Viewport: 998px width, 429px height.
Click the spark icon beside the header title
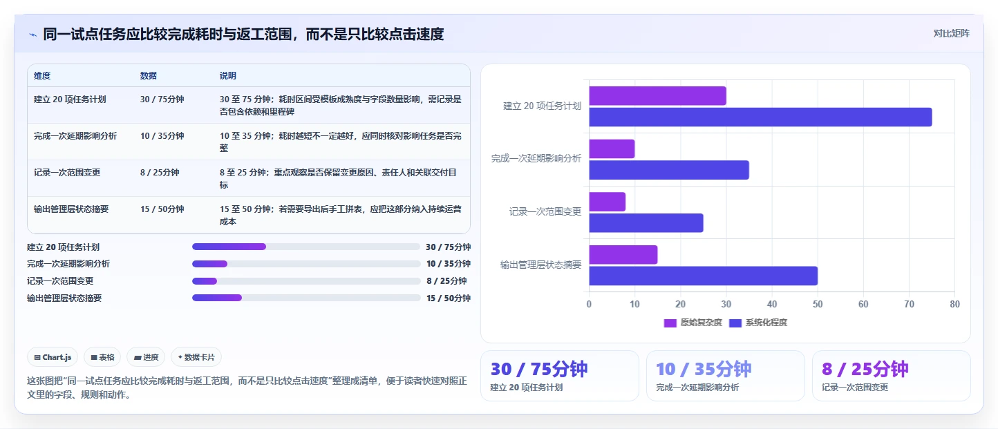pyautogui.click(x=32, y=35)
